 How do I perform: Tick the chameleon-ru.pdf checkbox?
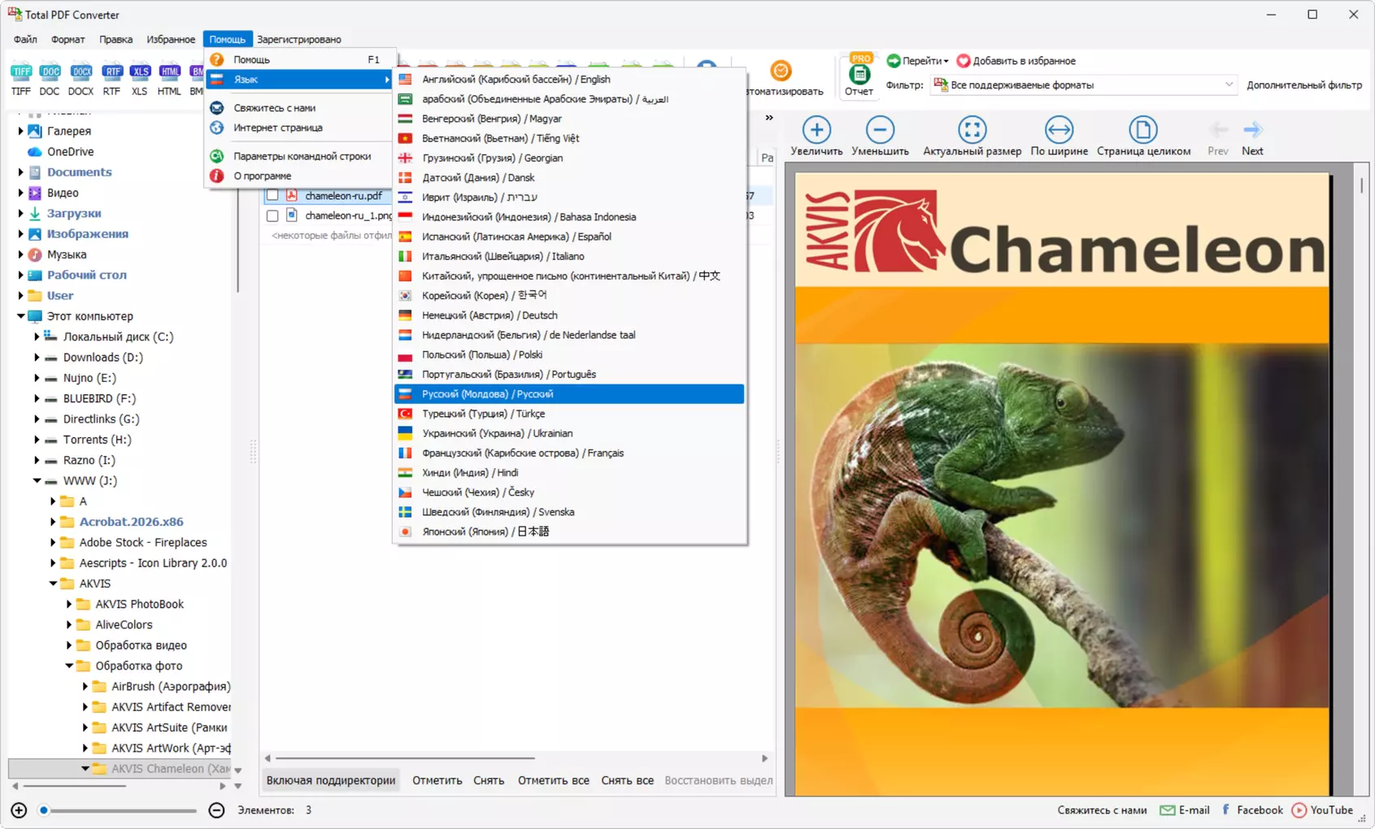272,196
